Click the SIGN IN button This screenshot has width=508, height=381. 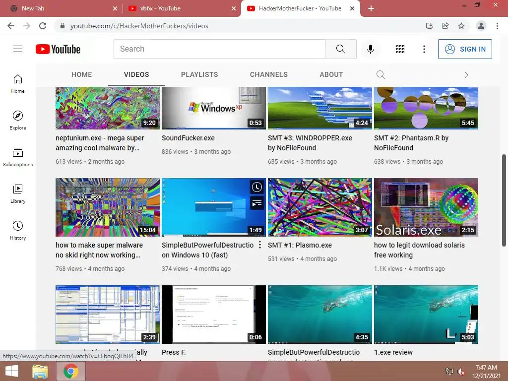(x=465, y=49)
